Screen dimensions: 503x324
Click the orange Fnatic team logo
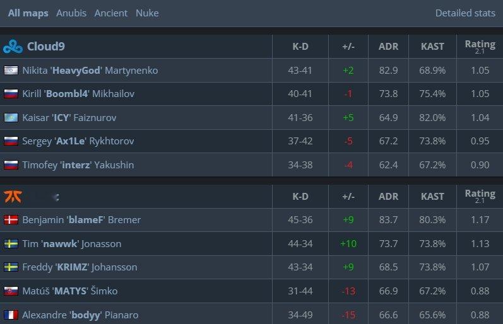pyautogui.click(x=13, y=197)
